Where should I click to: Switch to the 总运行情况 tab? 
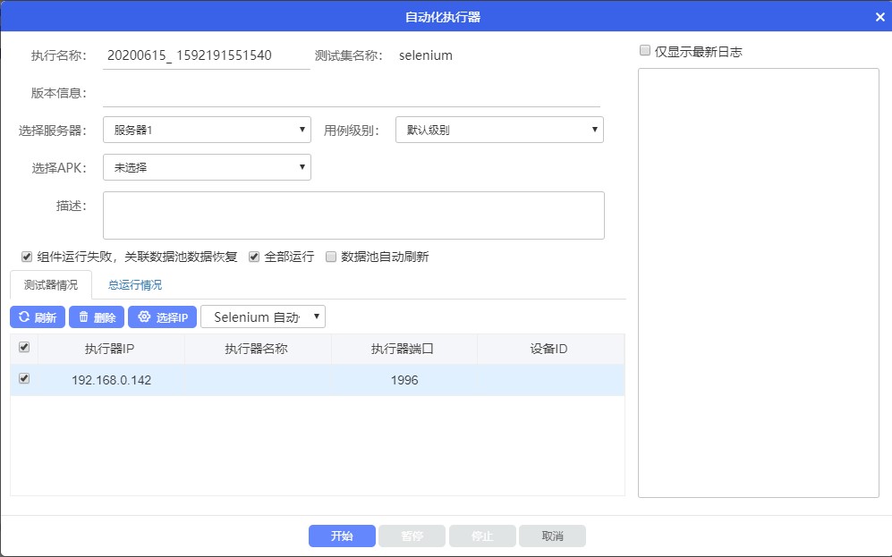click(x=135, y=285)
